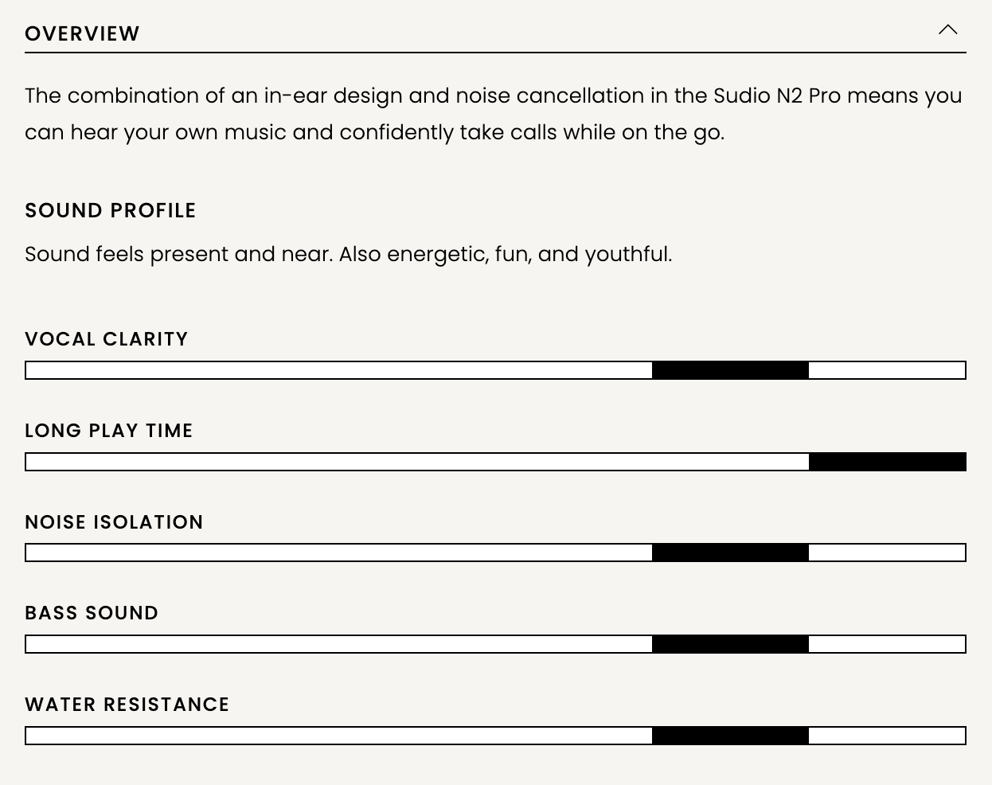Collapse the Overview section with the chevron

(x=947, y=30)
